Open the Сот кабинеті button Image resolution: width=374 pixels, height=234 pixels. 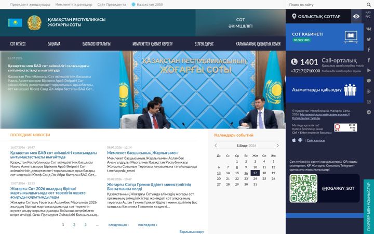click(x=325, y=37)
